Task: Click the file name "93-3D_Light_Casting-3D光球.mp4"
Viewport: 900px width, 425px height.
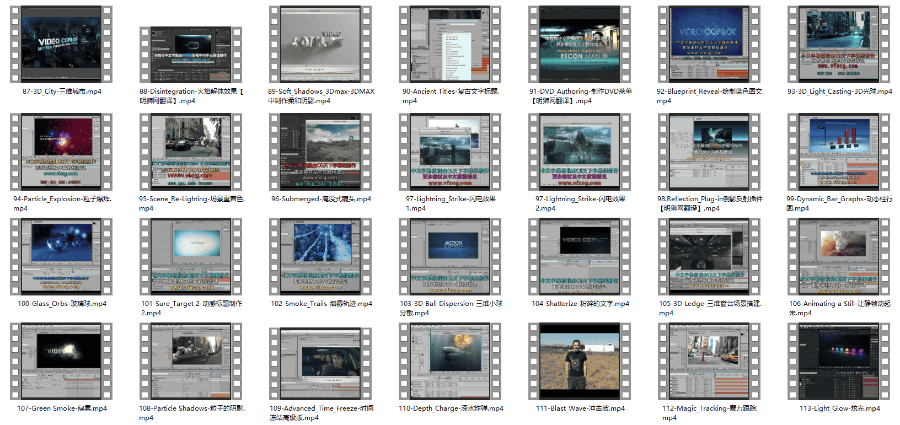Action: tap(839, 92)
